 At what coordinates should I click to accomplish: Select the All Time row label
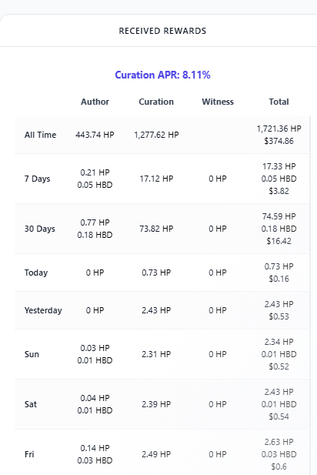pos(40,135)
